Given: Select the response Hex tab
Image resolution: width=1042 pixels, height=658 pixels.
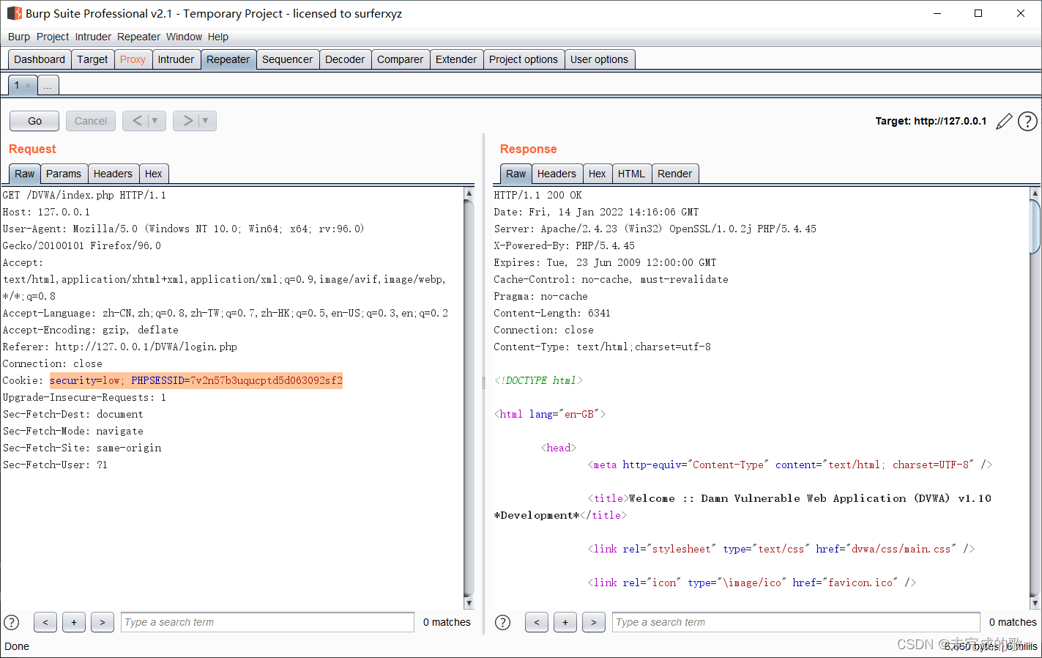Looking at the screenshot, I should point(598,174).
